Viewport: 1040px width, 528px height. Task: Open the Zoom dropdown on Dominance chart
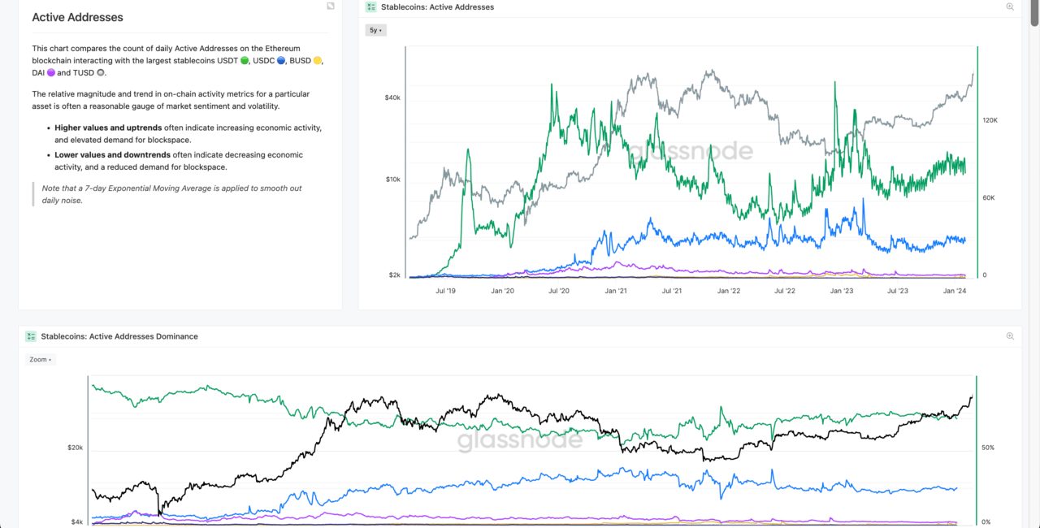coord(40,359)
